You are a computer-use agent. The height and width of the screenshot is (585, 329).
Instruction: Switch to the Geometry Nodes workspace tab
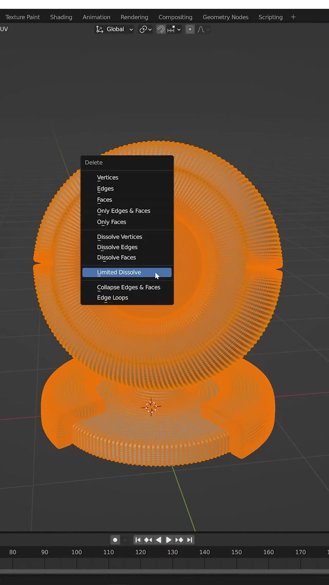point(225,17)
